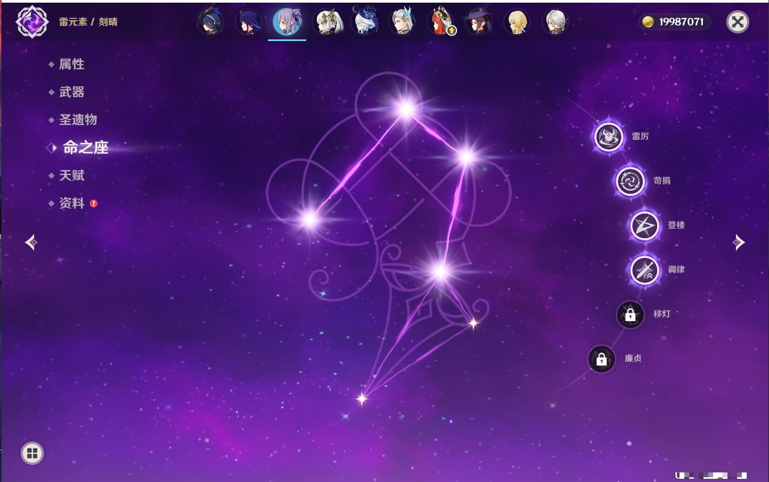Choose the blonde-haired traveler avatar
This screenshot has width=769, height=482.
coord(517,22)
